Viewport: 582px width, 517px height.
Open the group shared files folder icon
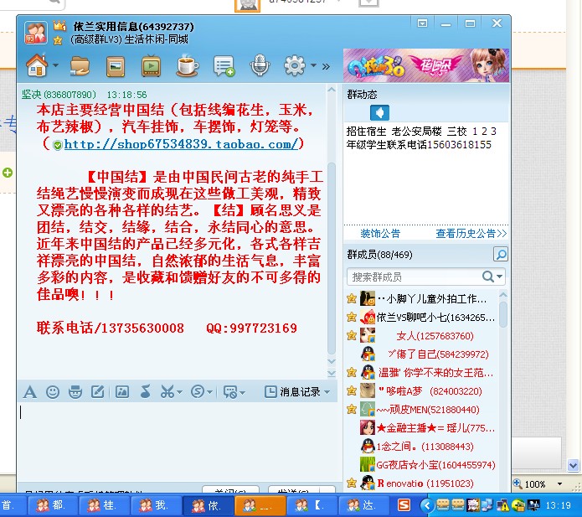pos(80,65)
